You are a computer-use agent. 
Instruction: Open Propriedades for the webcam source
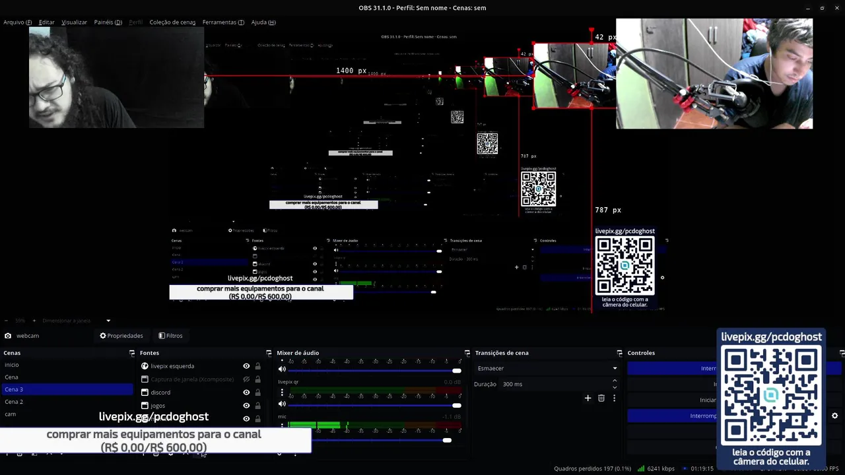pos(121,336)
